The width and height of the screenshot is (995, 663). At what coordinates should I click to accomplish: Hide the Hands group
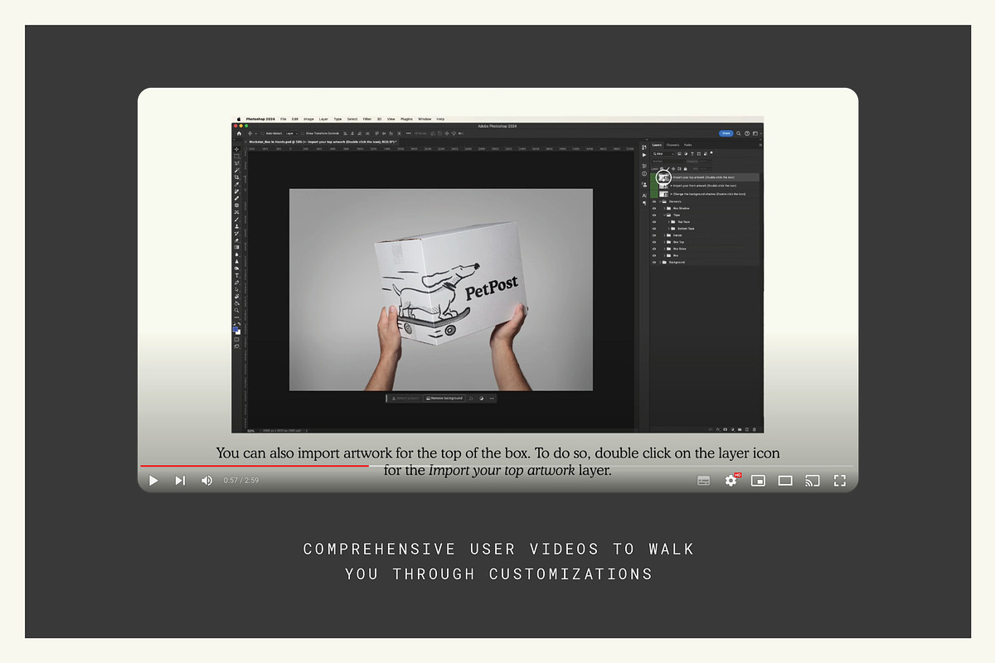(654, 235)
